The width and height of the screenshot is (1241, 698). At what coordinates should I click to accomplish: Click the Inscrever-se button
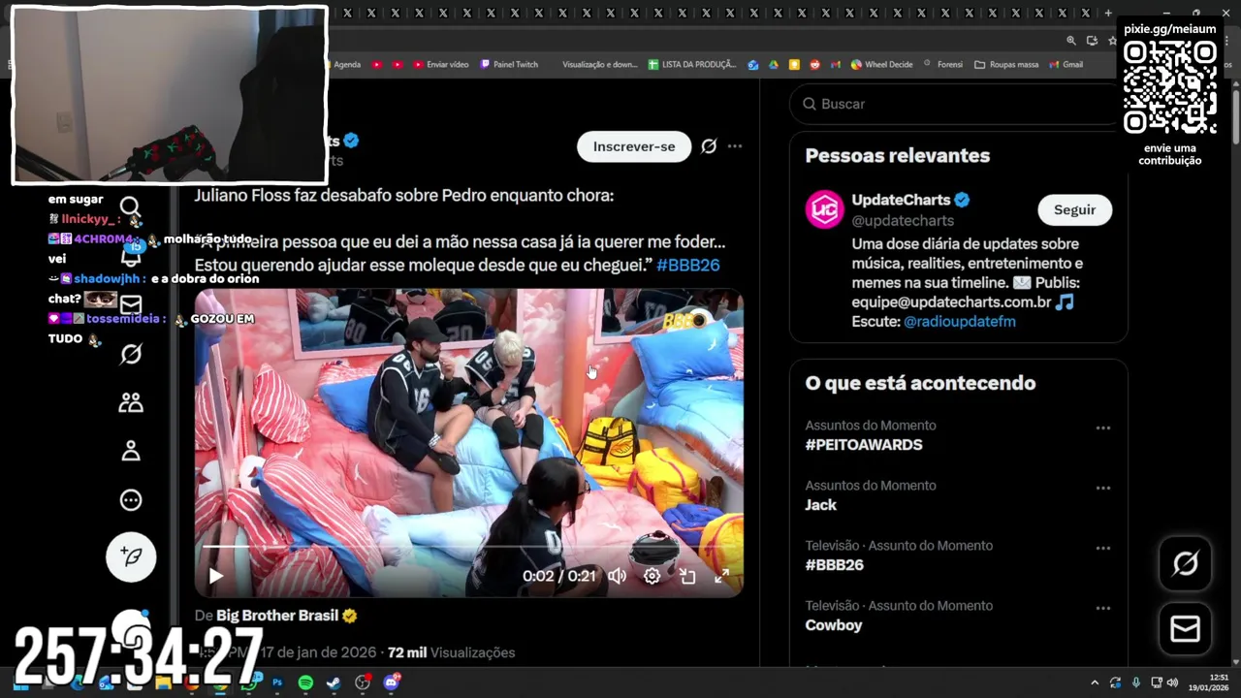coord(634,146)
